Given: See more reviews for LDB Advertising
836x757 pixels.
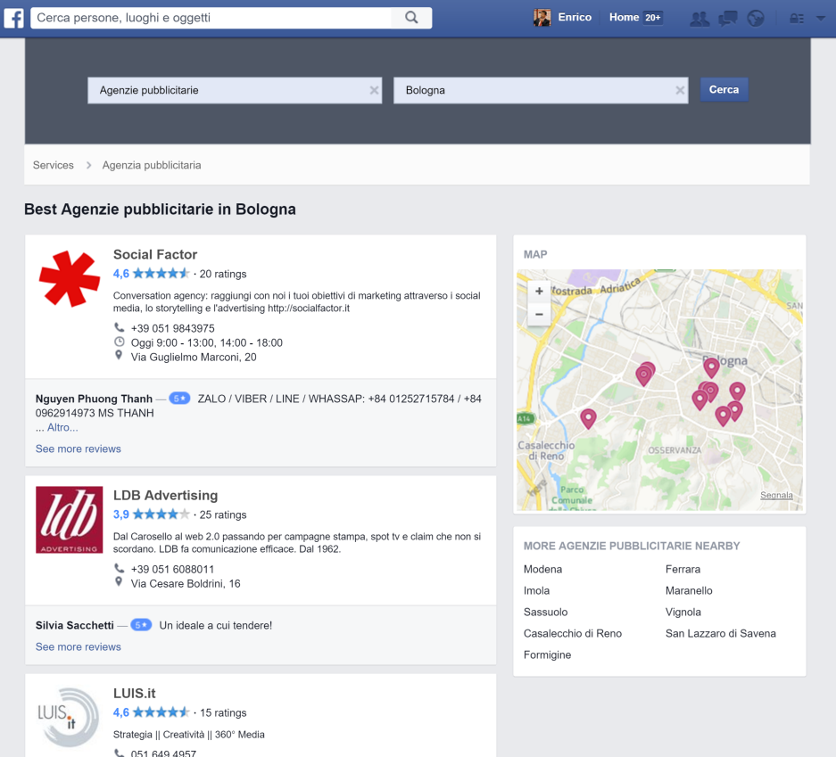Looking at the screenshot, I should pos(79,646).
